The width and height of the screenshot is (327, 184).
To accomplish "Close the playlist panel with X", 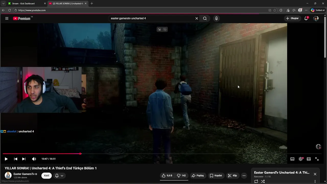I will [315, 174].
